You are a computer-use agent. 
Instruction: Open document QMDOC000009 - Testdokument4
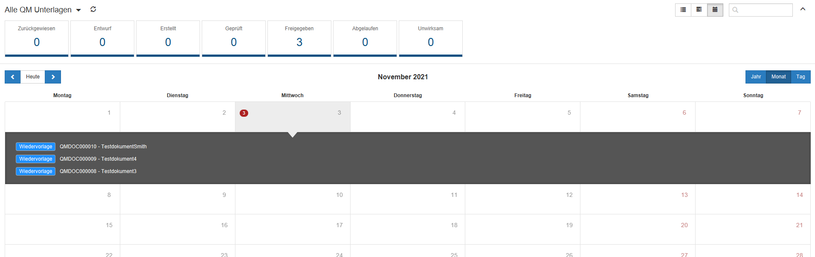click(98, 159)
